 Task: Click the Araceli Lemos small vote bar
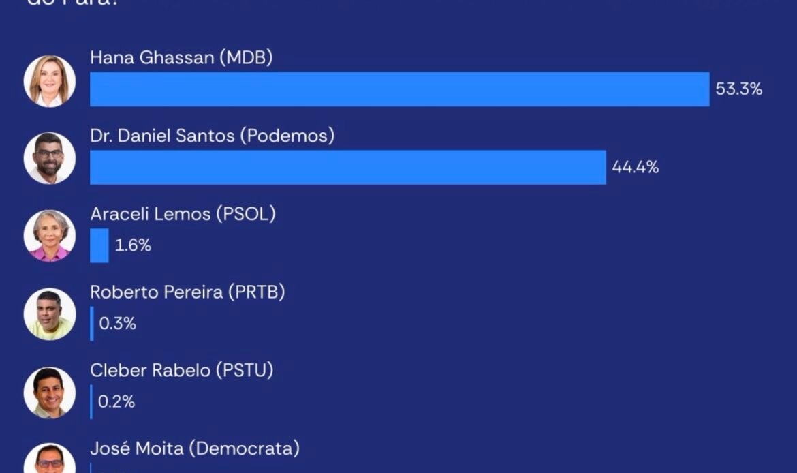(x=99, y=245)
